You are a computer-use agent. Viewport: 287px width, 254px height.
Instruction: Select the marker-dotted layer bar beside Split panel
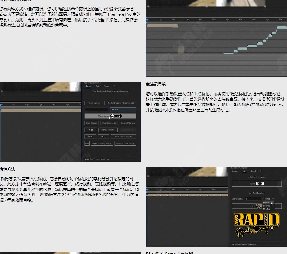(187, 195)
